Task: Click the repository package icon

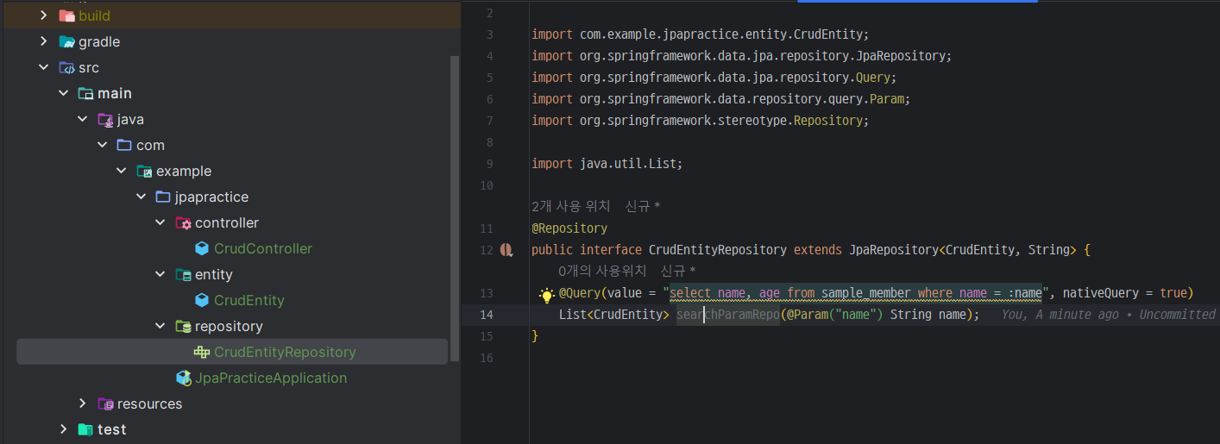Action: (183, 326)
